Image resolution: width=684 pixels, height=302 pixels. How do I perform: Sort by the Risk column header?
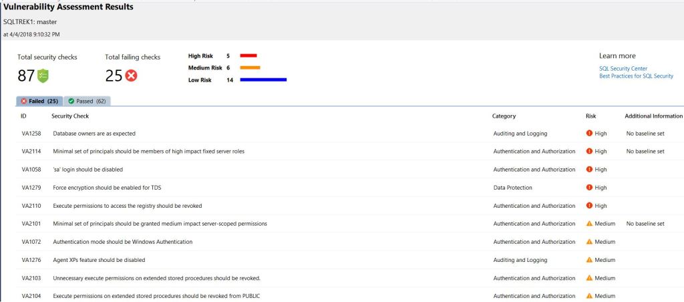[590, 116]
